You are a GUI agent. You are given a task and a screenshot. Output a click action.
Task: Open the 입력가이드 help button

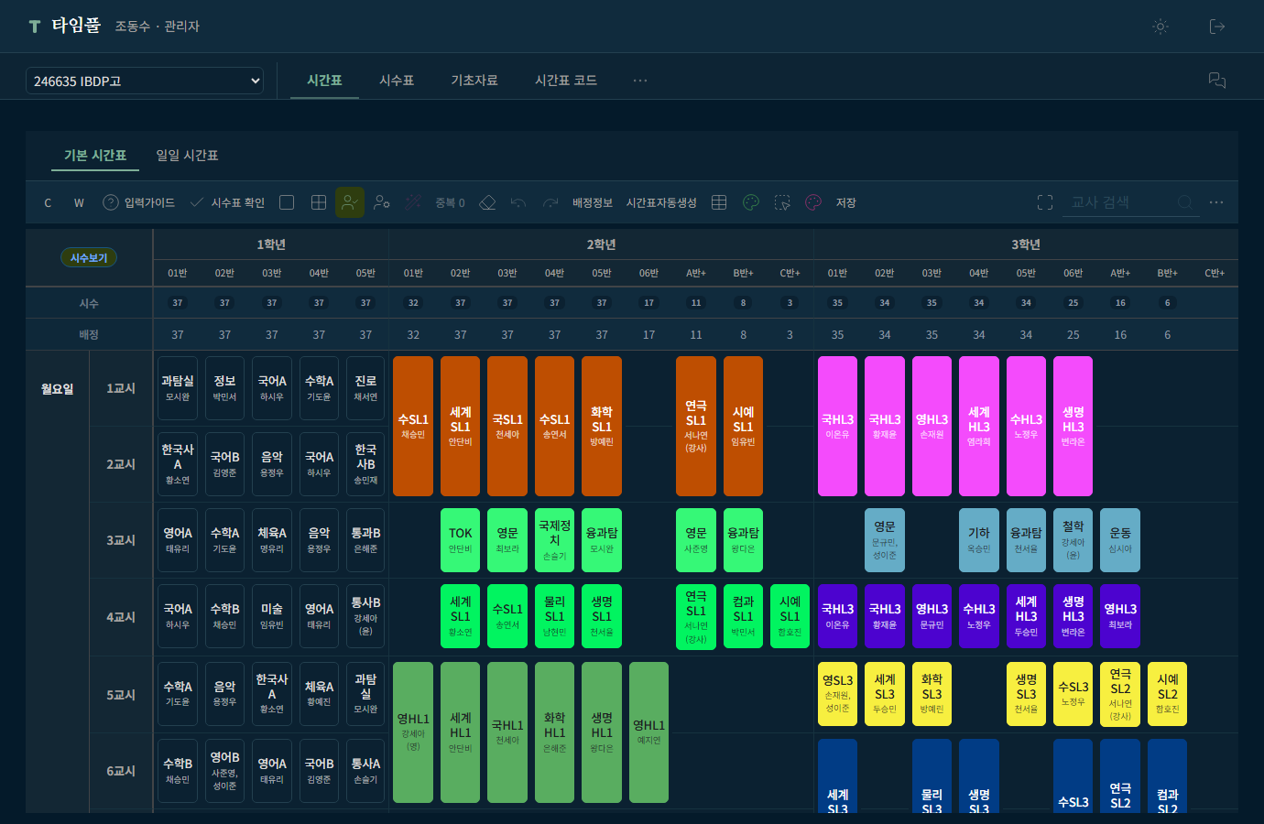pos(138,202)
